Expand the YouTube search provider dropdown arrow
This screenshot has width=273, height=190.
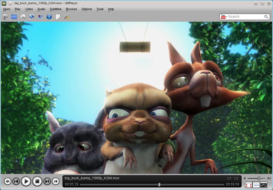[x=227, y=17]
